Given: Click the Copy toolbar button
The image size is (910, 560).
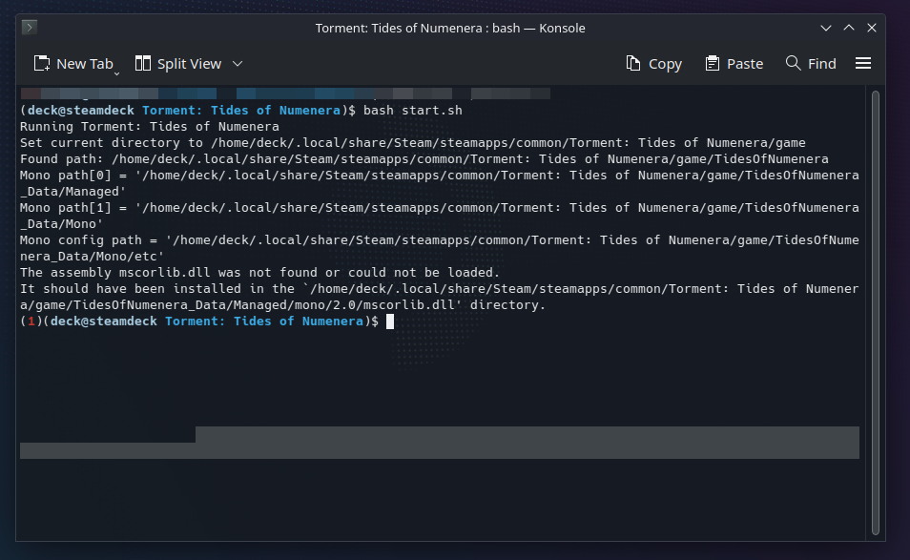Looking at the screenshot, I should pos(654,64).
